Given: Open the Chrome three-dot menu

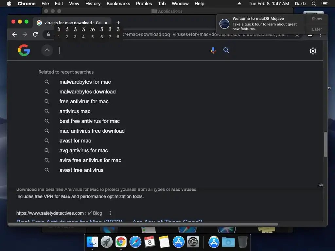Looking at the screenshot, I should [321, 35].
